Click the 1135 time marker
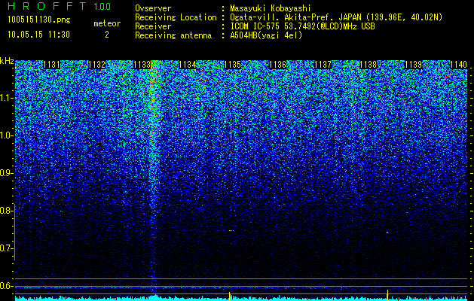 click(232, 65)
